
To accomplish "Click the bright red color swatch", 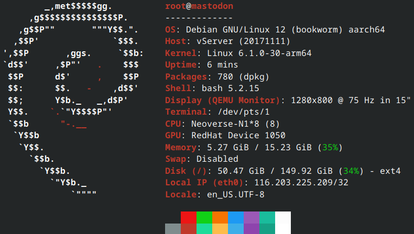I will 189,217.
